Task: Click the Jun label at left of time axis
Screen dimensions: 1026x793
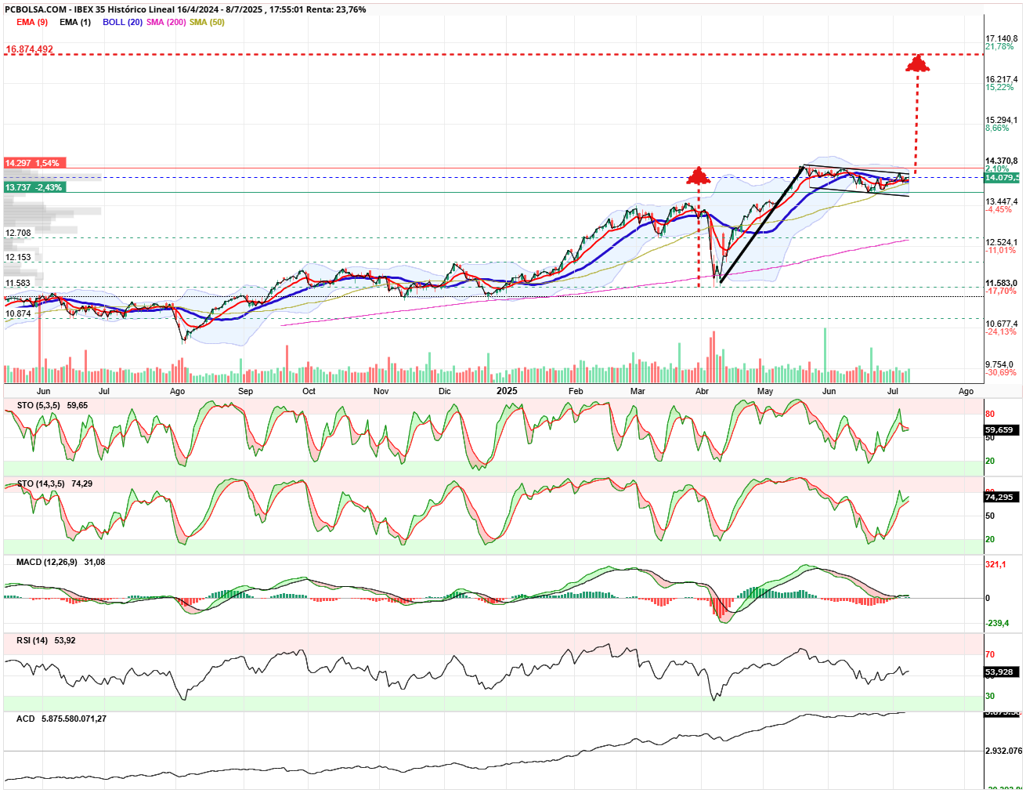Action: pos(43,391)
